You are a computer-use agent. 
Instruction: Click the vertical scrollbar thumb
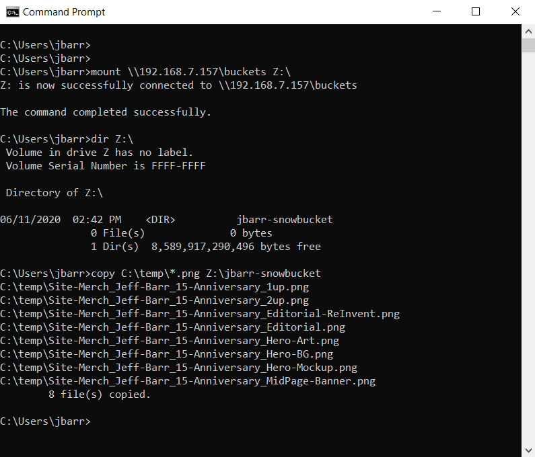click(x=528, y=45)
